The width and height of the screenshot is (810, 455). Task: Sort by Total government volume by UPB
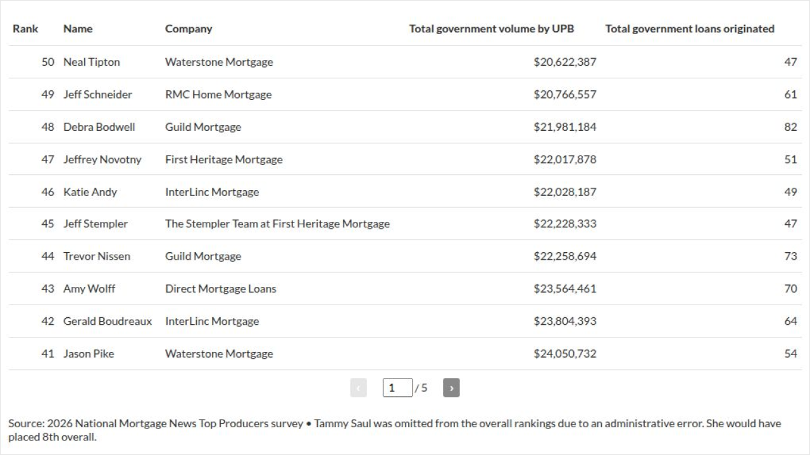click(492, 28)
